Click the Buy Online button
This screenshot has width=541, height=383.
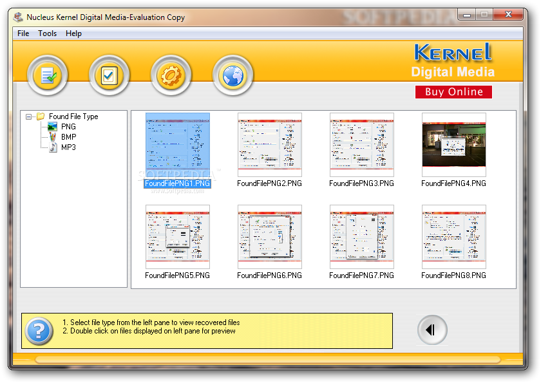[x=453, y=92]
